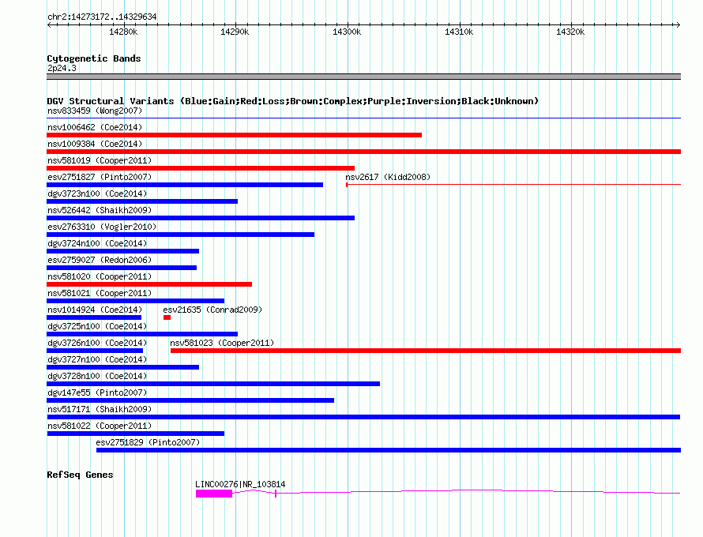Select the nsv1006462 (Coe2014) red loss bar
The width and height of the screenshot is (703, 537).
234,135
